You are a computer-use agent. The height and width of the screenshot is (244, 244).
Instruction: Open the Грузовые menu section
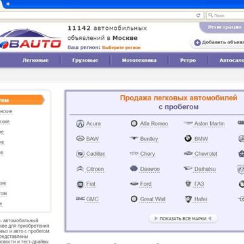click(x=85, y=60)
